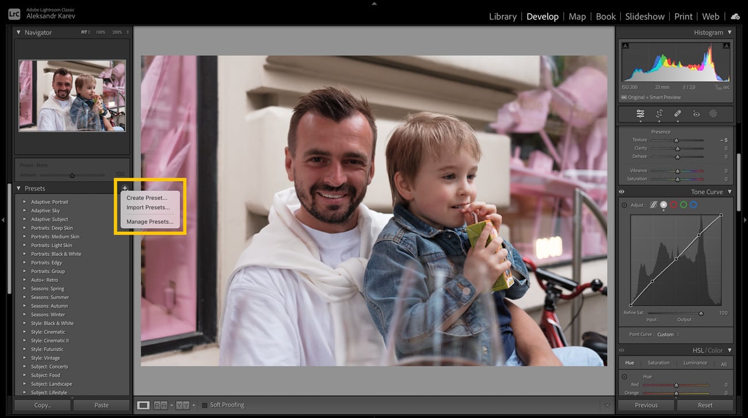Click the Navigator preview thumbnail
The height and width of the screenshot is (418, 748).
(72, 96)
